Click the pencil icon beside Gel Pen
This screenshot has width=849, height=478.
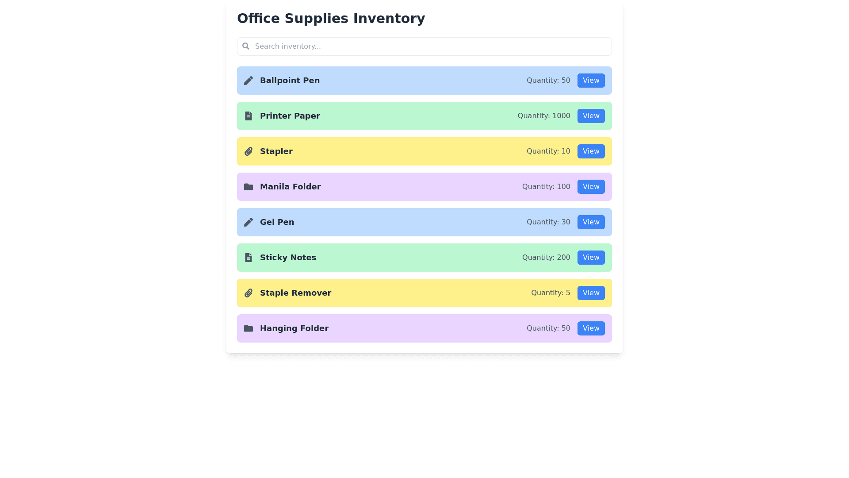click(249, 222)
